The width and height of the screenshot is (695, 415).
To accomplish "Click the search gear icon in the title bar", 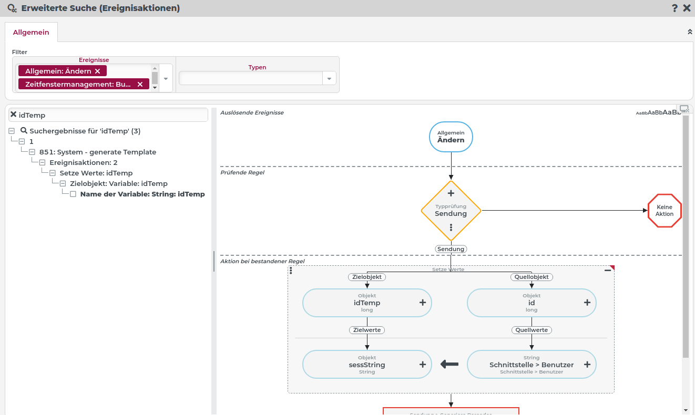I will click(x=12, y=8).
